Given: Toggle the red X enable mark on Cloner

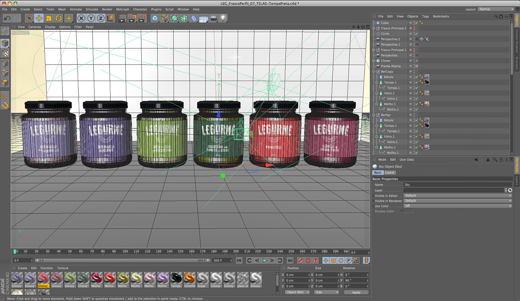Looking at the screenshot, I should (x=417, y=61).
